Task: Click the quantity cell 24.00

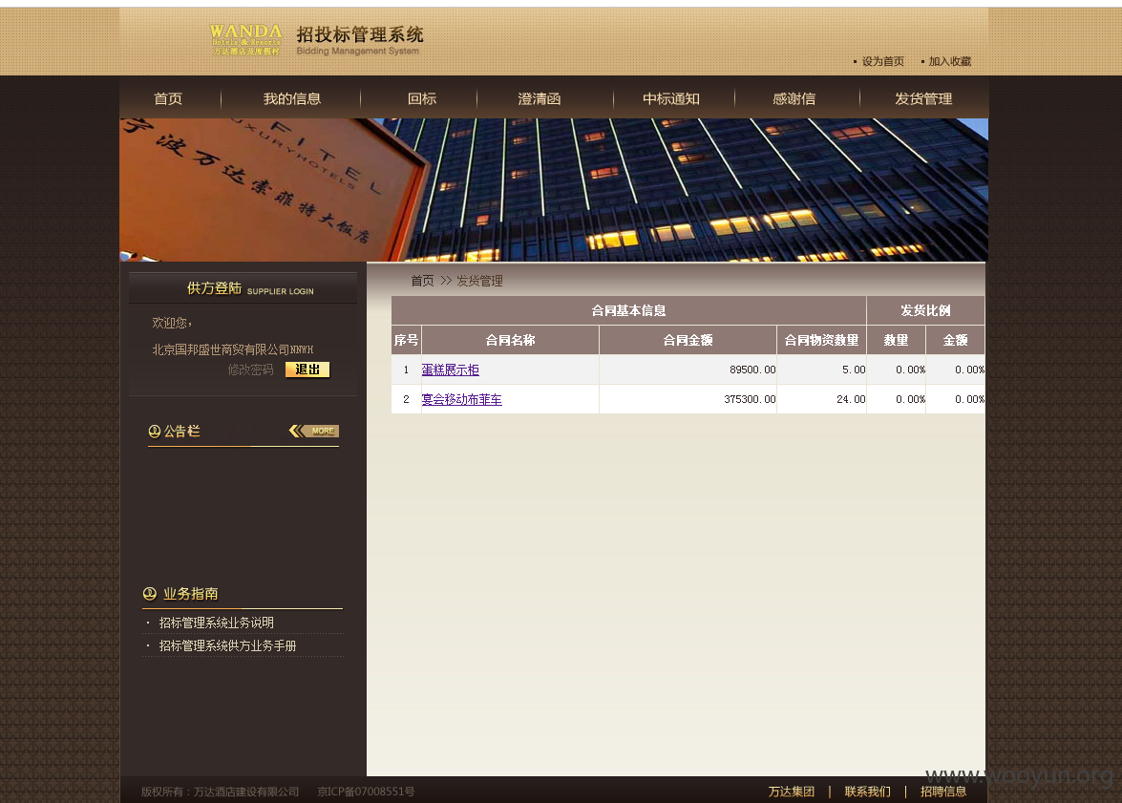Action: pos(821,399)
